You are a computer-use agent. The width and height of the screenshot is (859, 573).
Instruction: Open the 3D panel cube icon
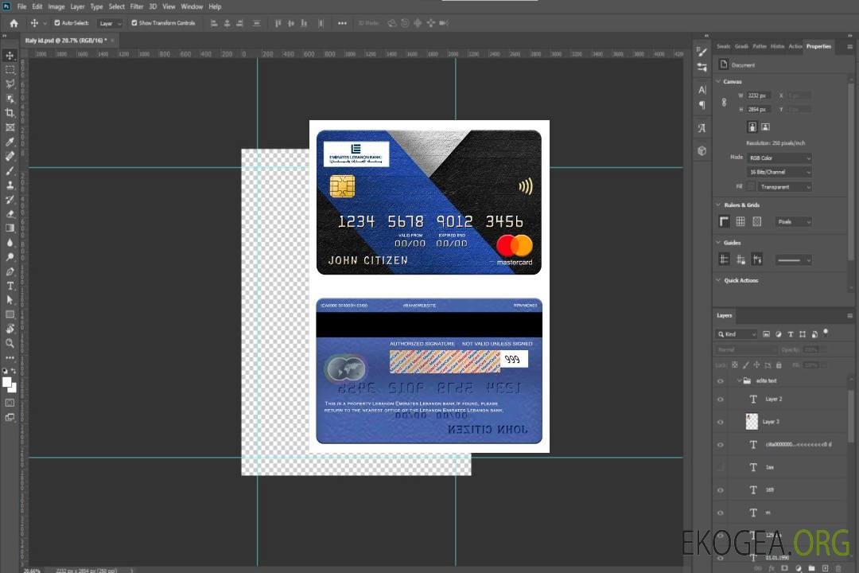point(702,150)
